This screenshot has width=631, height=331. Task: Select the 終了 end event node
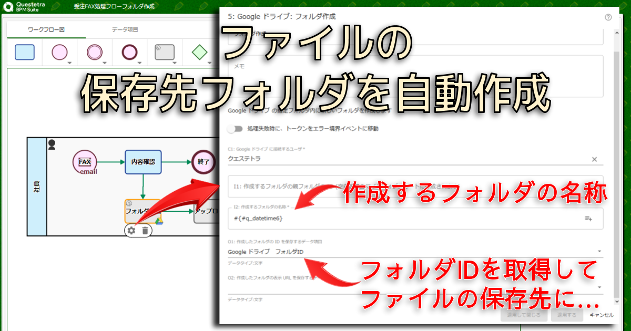(204, 162)
